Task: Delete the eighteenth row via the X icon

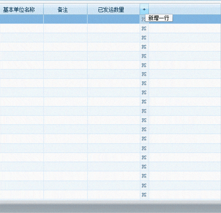Action: (x=144, y=176)
